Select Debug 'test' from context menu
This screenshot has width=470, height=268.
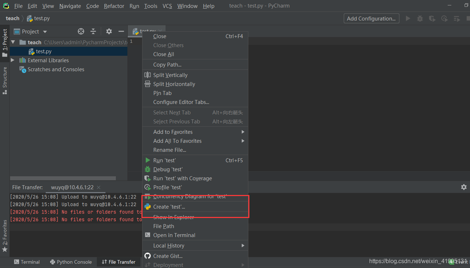coord(195,169)
